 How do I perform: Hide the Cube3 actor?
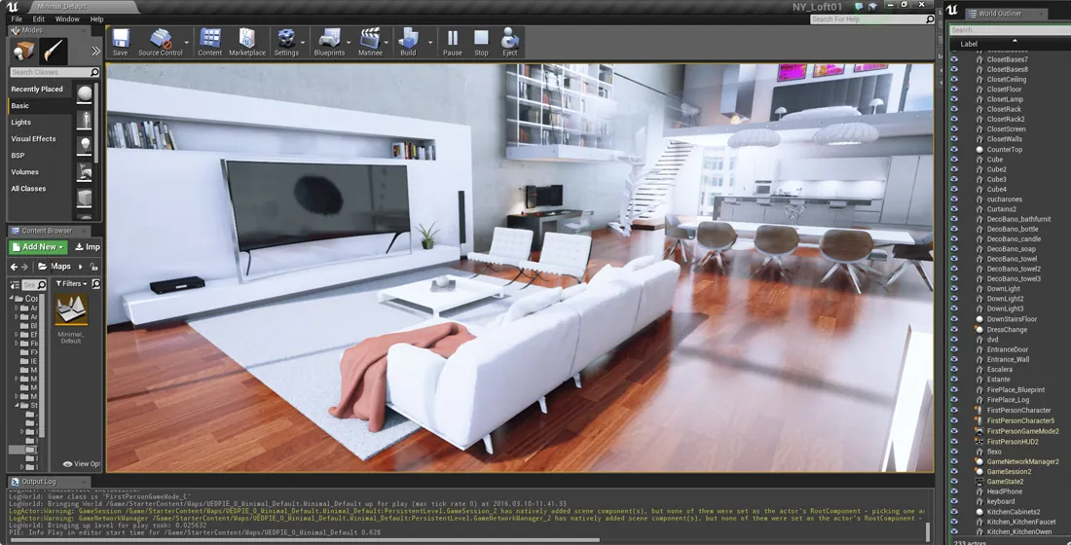click(x=955, y=179)
